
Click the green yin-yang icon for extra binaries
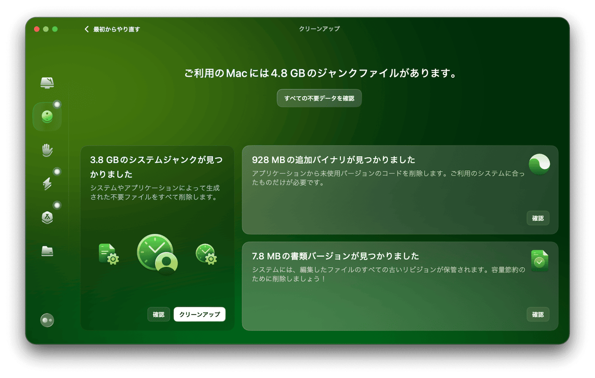(x=539, y=164)
